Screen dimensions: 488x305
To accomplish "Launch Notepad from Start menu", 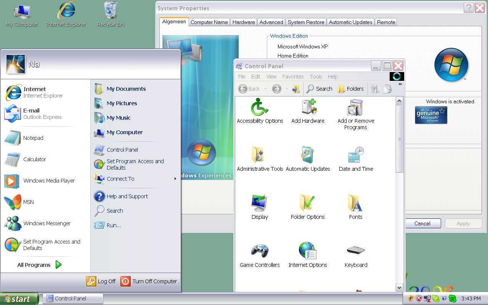I will click(45, 138).
